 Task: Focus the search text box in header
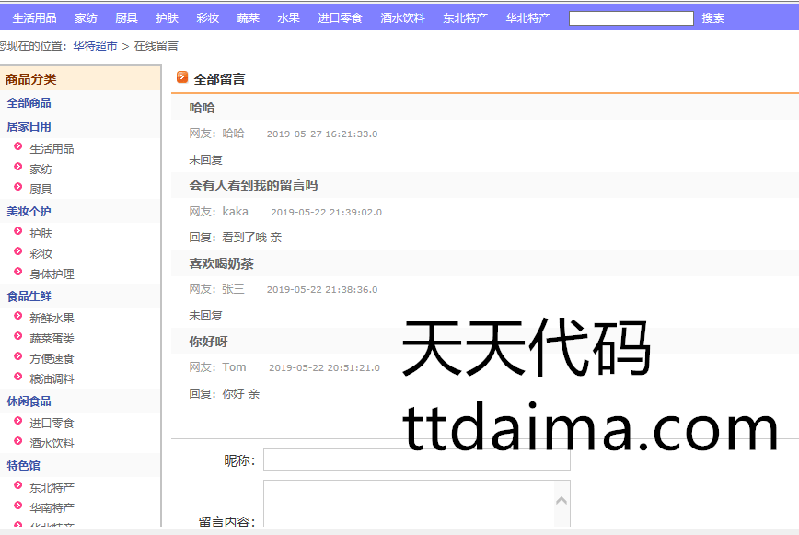631,18
